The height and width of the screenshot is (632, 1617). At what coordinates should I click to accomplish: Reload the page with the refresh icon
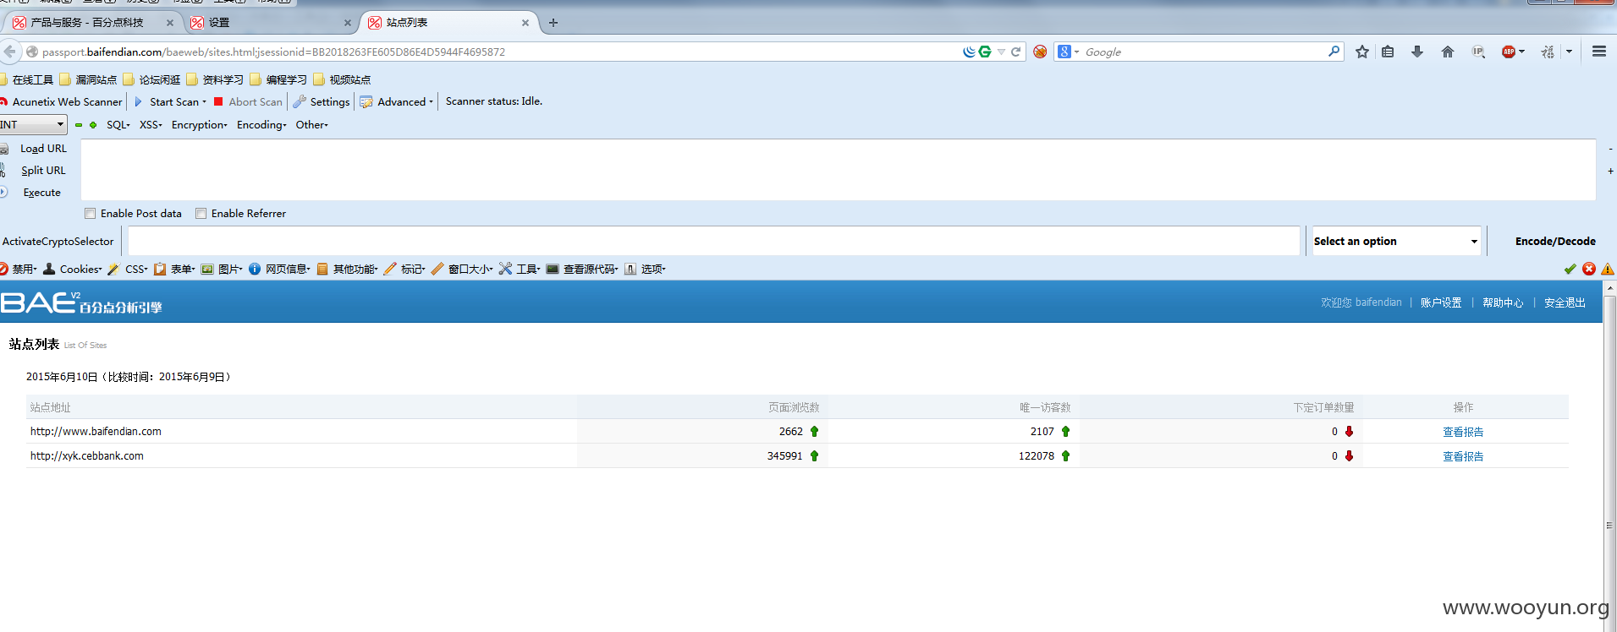(x=1015, y=52)
